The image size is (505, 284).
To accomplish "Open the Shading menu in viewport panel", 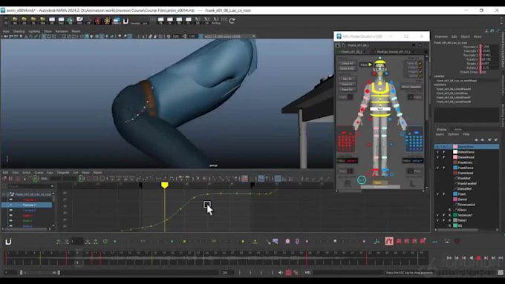I will [19, 32].
